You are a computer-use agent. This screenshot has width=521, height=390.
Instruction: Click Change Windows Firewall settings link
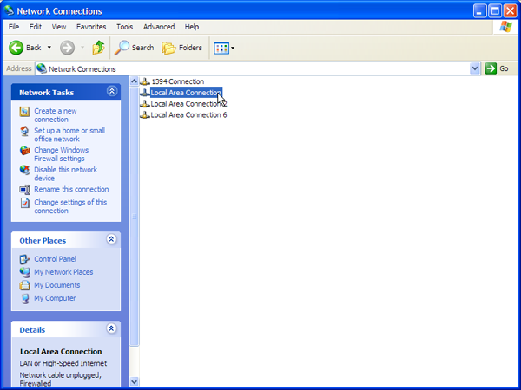tap(61, 154)
